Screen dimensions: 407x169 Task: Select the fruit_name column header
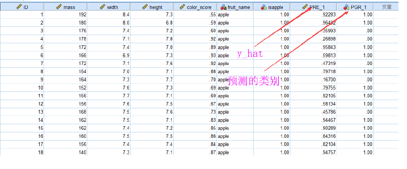pyautogui.click(x=235, y=7)
